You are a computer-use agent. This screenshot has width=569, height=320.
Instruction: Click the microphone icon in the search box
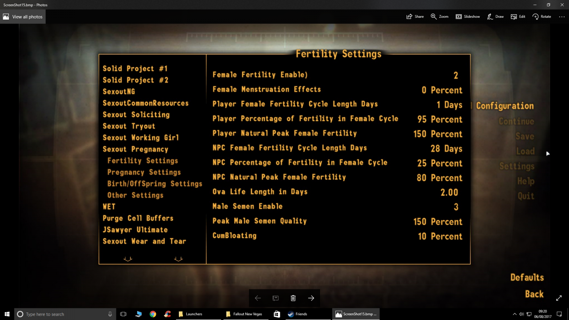click(110, 314)
